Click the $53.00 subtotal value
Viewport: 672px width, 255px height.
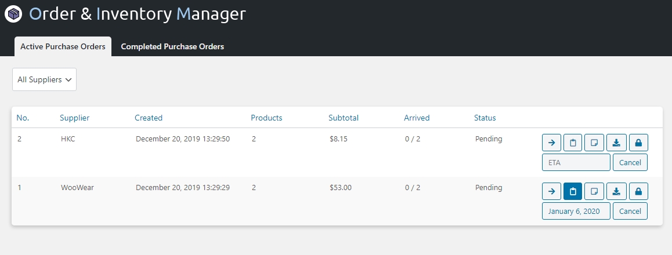341,187
